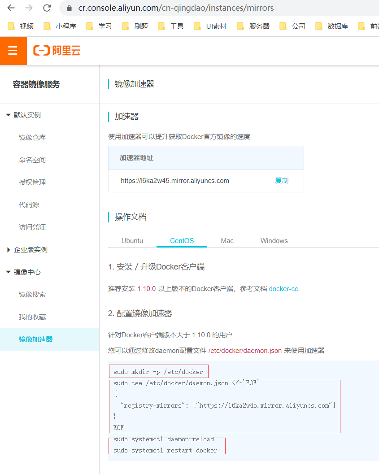Screen dimensions: 379x474
Task: Open the docker-ce documentation link
Action: point(283,289)
